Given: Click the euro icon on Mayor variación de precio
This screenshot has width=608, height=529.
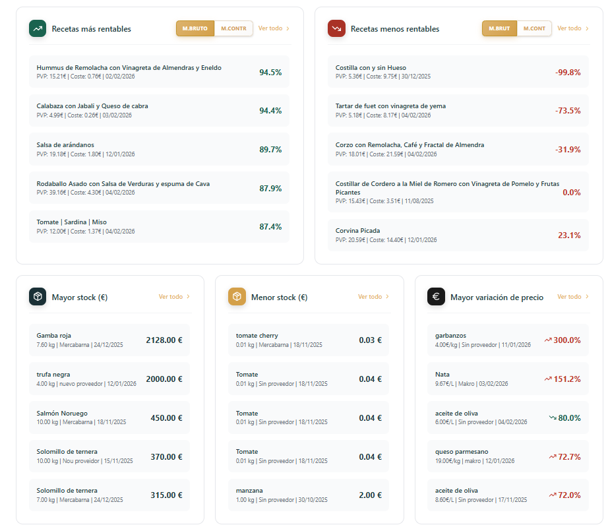Looking at the screenshot, I should pyautogui.click(x=435, y=297).
